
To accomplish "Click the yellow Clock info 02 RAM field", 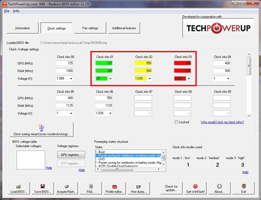I will 143,71.
